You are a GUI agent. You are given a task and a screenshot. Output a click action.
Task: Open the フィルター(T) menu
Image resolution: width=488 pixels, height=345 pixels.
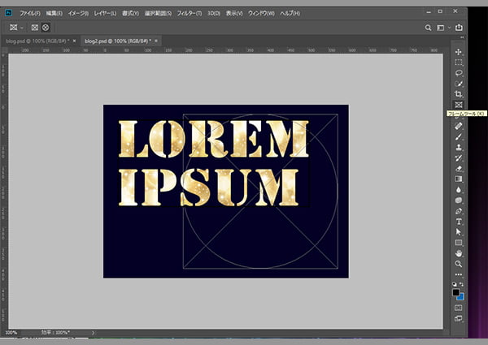point(189,14)
